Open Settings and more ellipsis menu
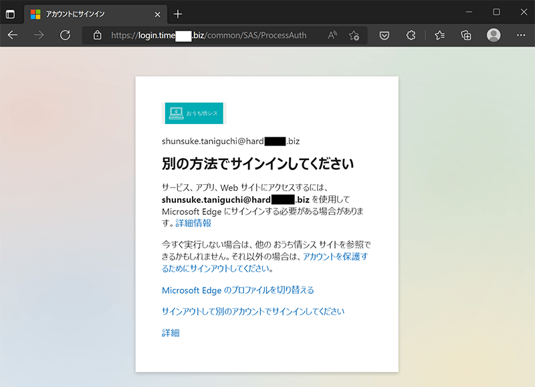535x387 pixels. (521, 35)
